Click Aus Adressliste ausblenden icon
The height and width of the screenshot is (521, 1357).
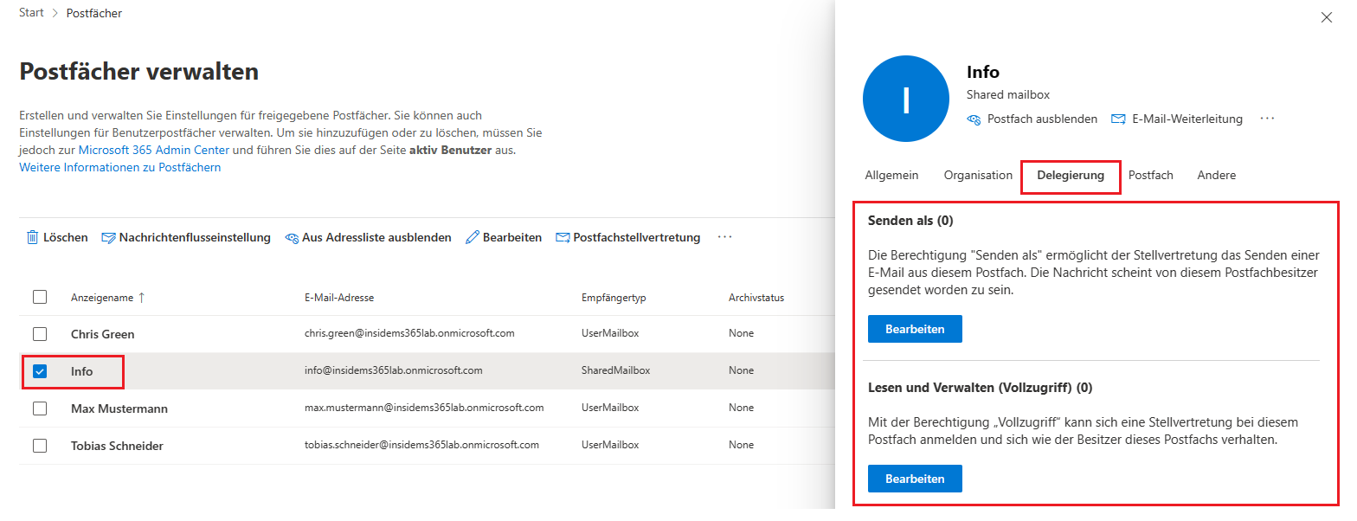(x=292, y=238)
